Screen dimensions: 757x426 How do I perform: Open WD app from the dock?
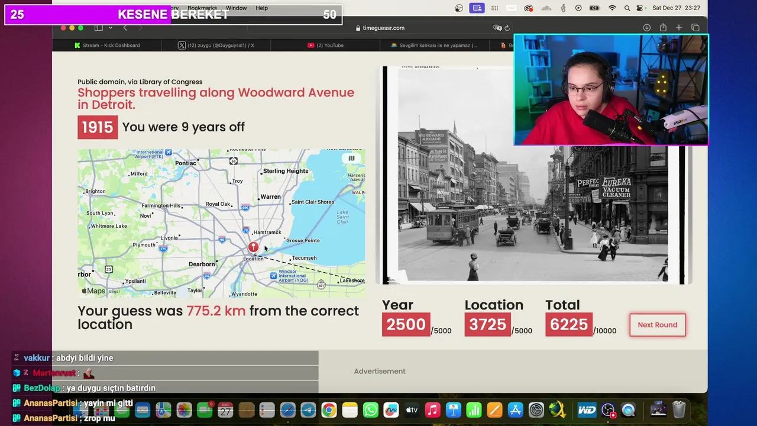pyautogui.click(x=587, y=410)
